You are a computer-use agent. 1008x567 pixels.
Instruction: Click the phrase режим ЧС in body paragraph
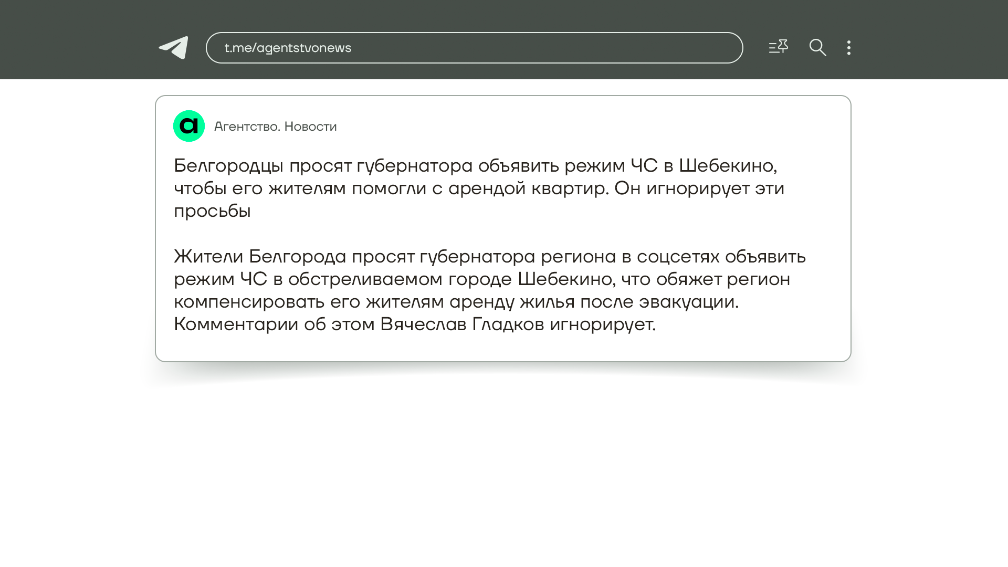pos(220,279)
